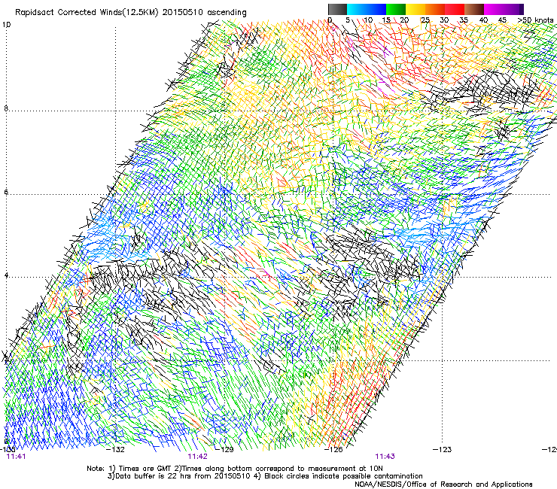This screenshot has height=489, width=557.
Task: Click the 'NOAA/NESDIS/Office of Research and Applications' credit
Action: coord(443,484)
